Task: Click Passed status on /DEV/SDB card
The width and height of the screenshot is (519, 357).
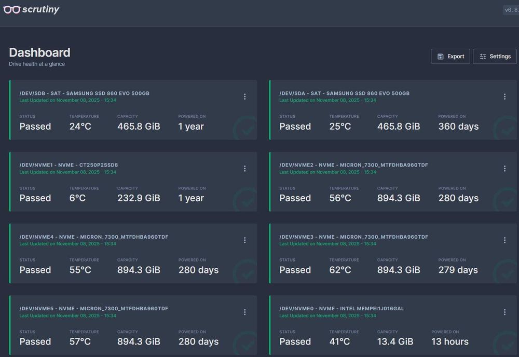Action: click(x=35, y=127)
